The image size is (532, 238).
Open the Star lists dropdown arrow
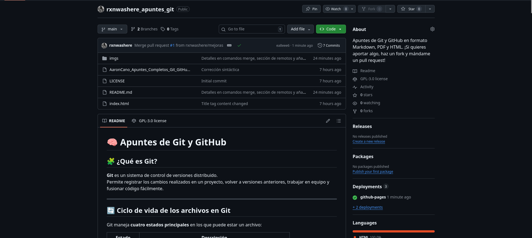(430, 9)
